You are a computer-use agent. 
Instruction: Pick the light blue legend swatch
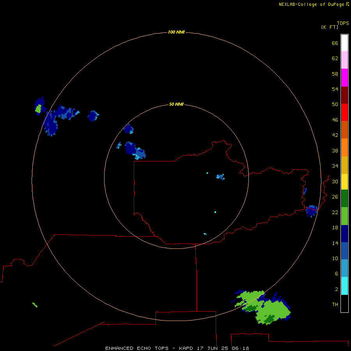344,268
